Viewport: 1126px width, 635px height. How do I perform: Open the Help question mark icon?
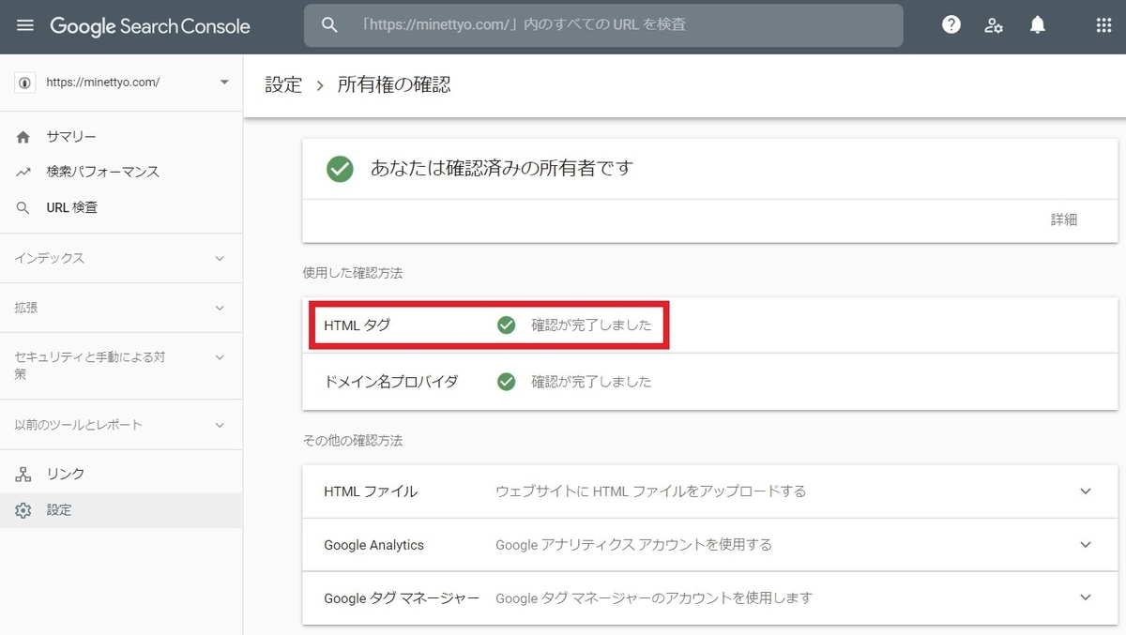(951, 26)
